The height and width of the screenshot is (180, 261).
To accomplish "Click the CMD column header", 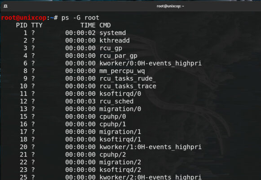I will (x=105, y=25).
